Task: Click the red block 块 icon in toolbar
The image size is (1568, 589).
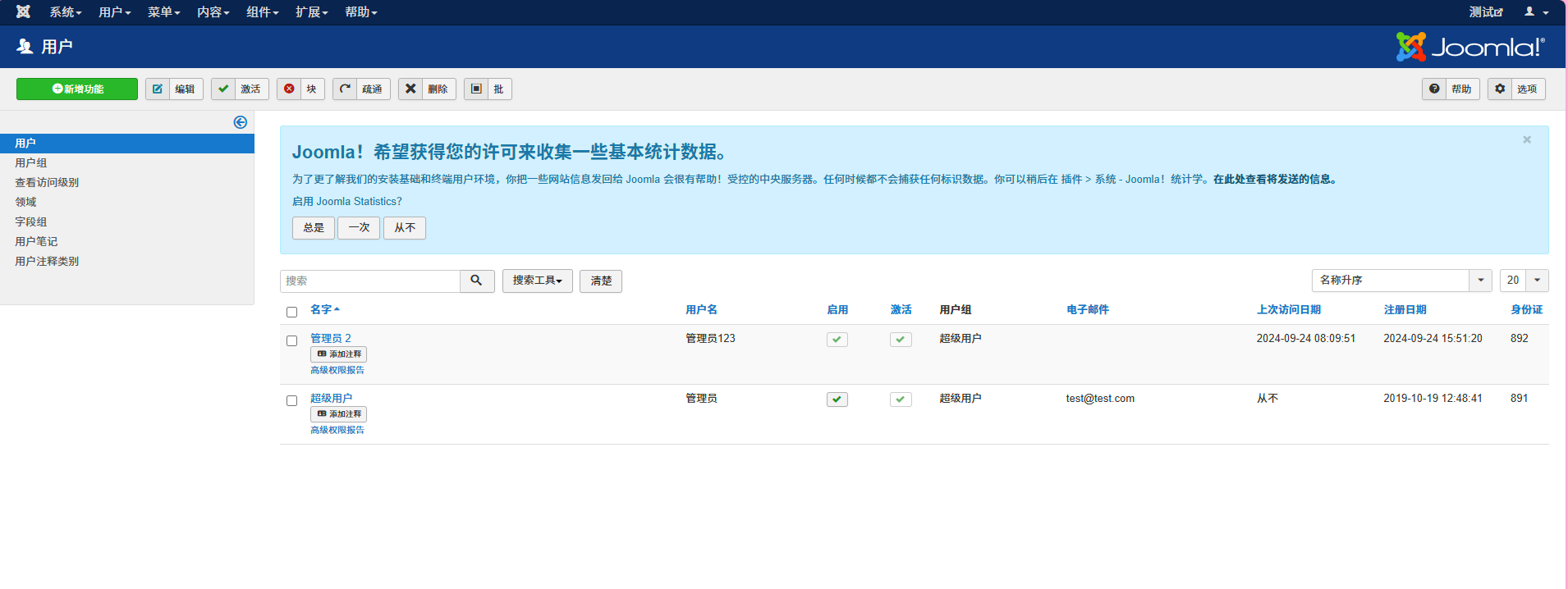Action: pos(289,89)
